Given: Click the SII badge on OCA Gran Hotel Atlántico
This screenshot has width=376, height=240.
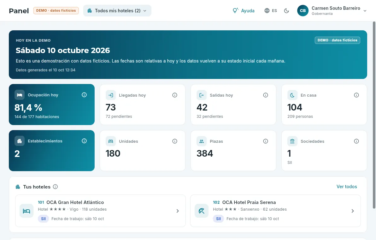Looking at the screenshot, I should coord(44,219).
